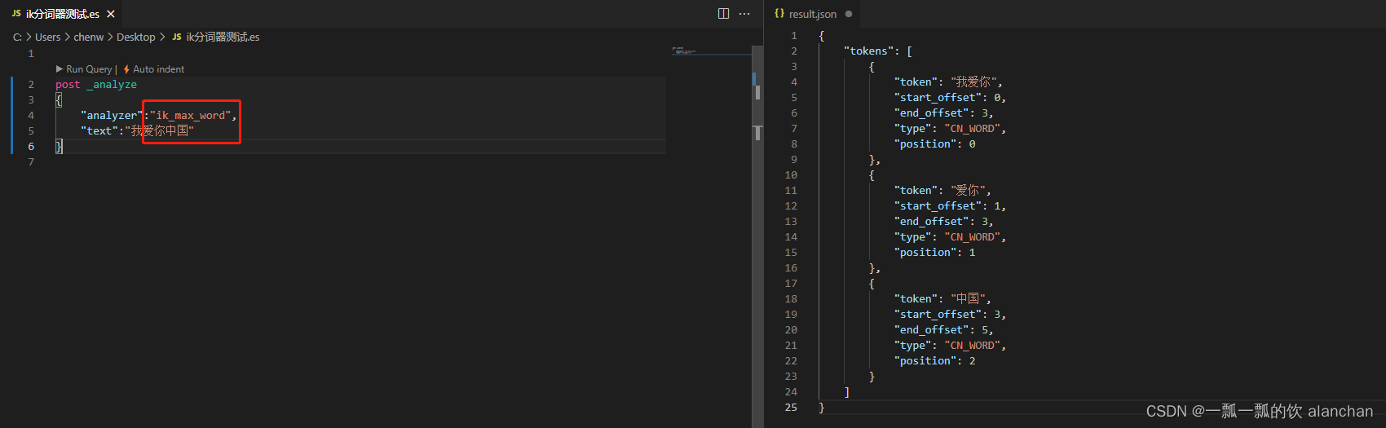1386x428 pixels.
Task: Click "position": 1 on line 15
Action: (934, 253)
